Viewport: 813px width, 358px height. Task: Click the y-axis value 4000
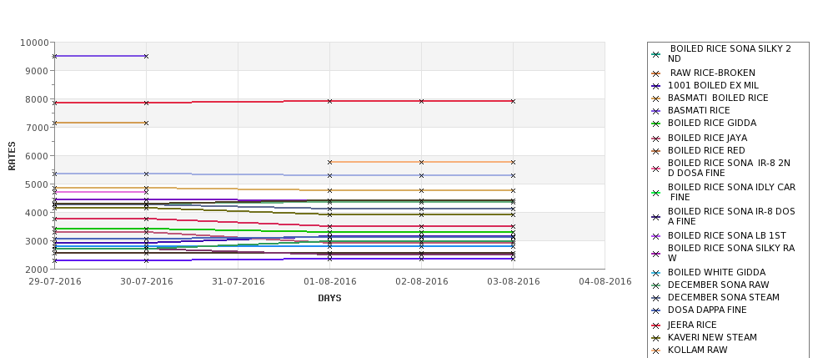38,213
